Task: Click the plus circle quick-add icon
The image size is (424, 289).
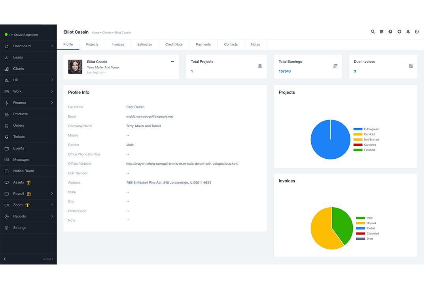Action: click(399, 32)
